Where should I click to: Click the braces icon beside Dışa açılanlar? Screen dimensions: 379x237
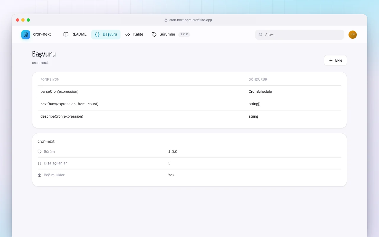point(40,163)
